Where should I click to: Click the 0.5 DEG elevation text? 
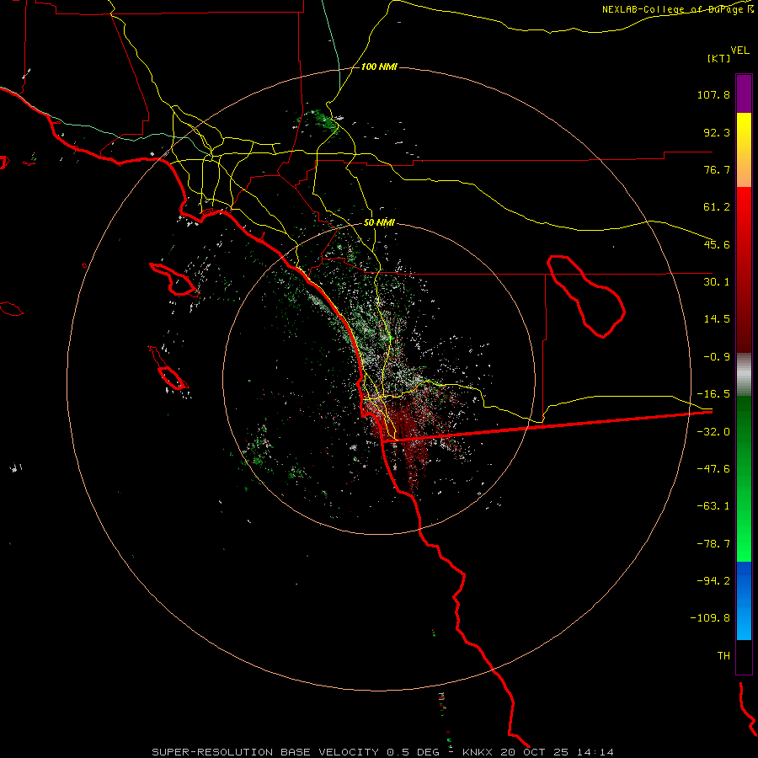pos(413,752)
